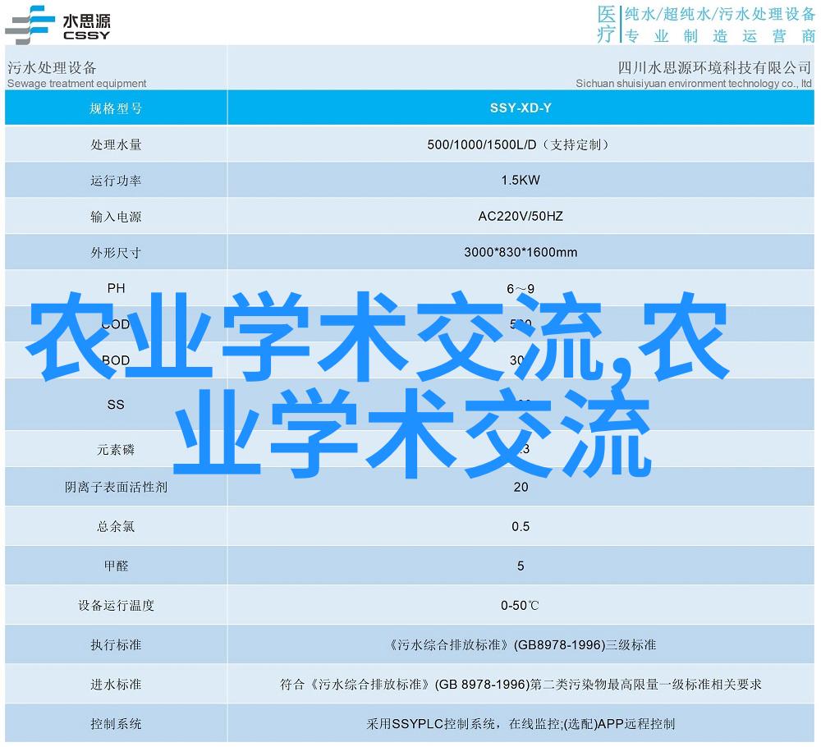Screen dimensions: 821x747
Task: Click the PH row label
Action: pyautogui.click(x=116, y=288)
